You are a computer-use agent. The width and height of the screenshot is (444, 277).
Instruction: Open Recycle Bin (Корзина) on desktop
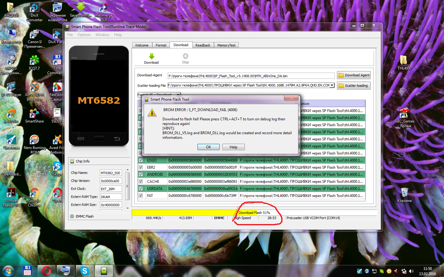pos(404,195)
